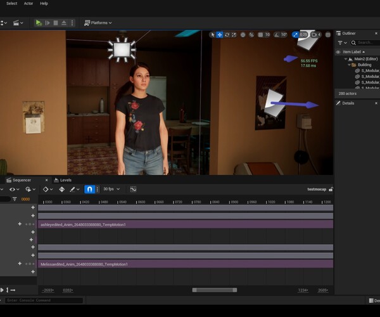Collapse the Main2 (Editor) tree node
The image size is (380, 317).
tap(346, 59)
